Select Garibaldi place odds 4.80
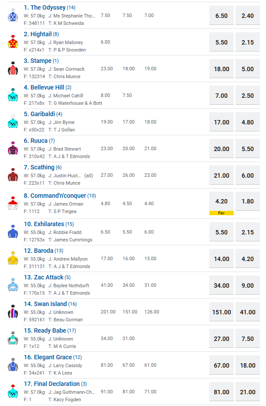 point(247,122)
